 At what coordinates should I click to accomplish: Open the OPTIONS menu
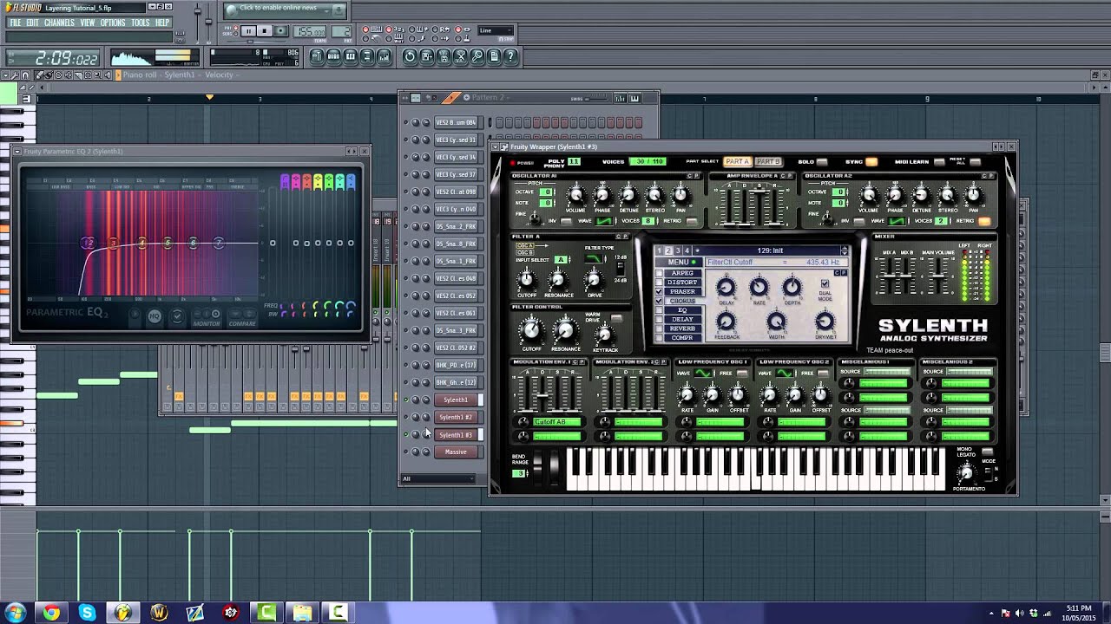pyautogui.click(x=113, y=23)
